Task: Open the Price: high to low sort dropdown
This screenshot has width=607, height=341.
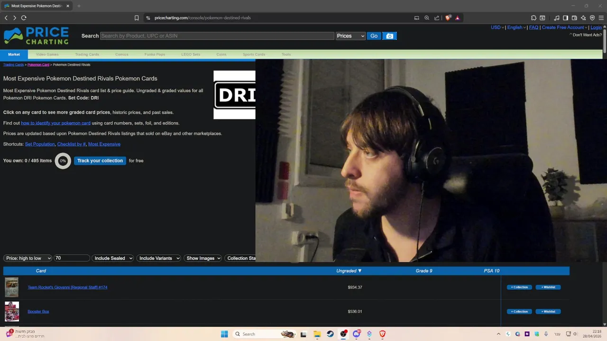Action: [x=28, y=258]
